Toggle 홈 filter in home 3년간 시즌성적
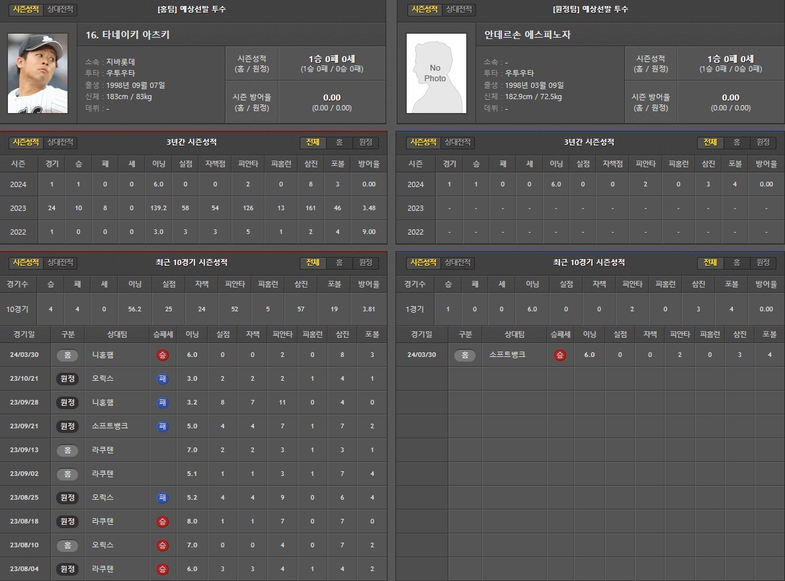 [339, 143]
